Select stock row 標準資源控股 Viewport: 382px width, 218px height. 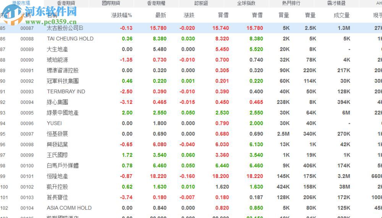191,70
